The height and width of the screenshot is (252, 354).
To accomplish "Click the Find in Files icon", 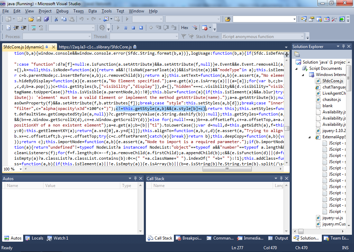I will pos(227,19).
